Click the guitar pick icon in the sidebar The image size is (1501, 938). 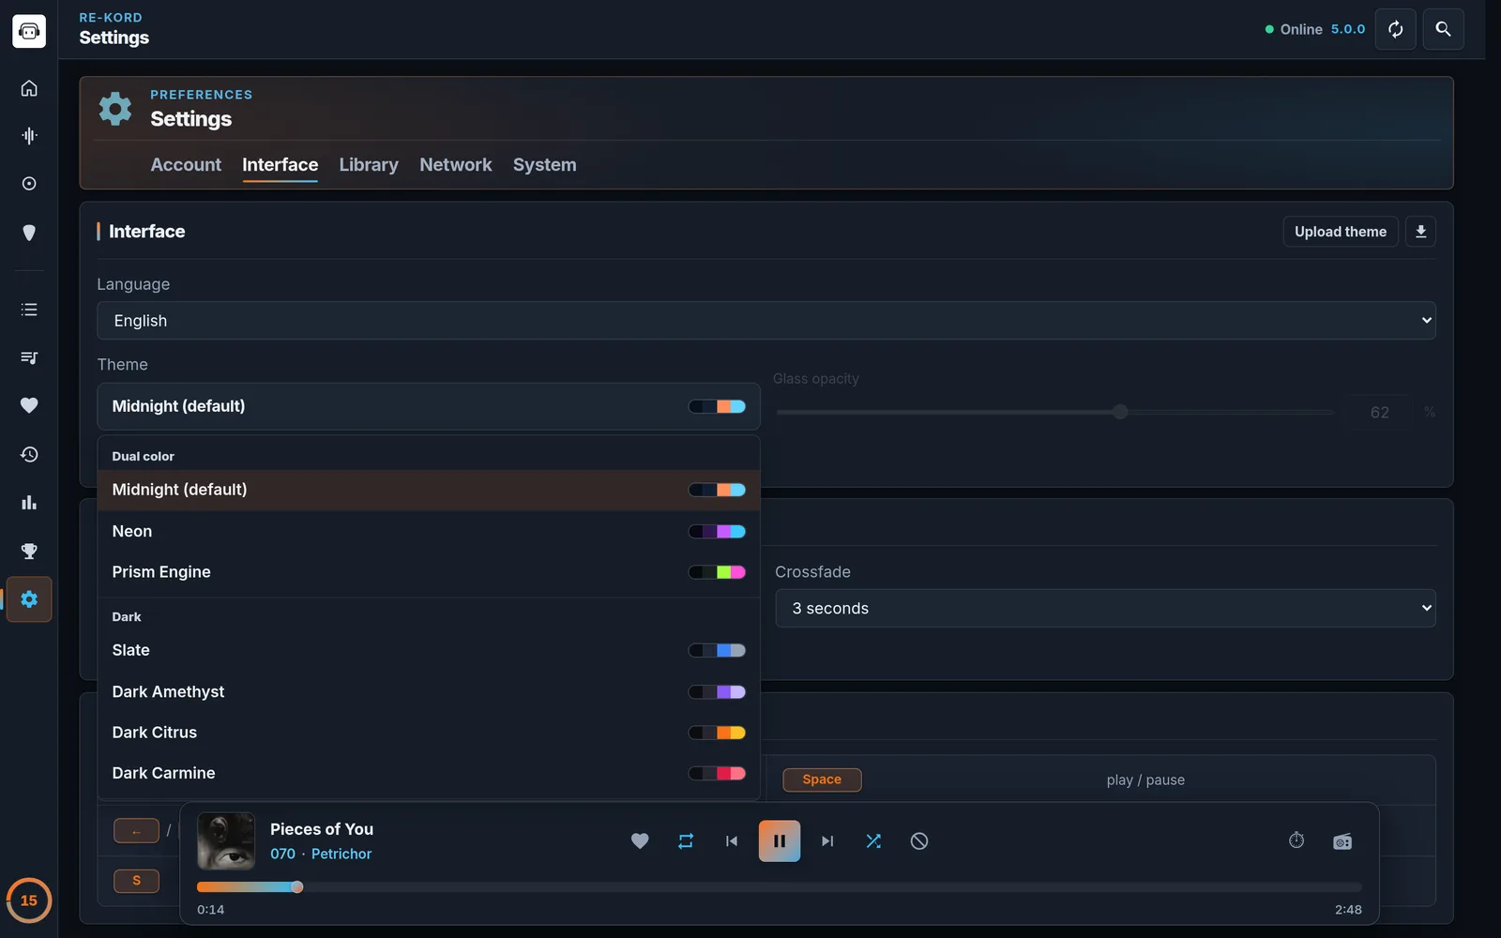29,233
